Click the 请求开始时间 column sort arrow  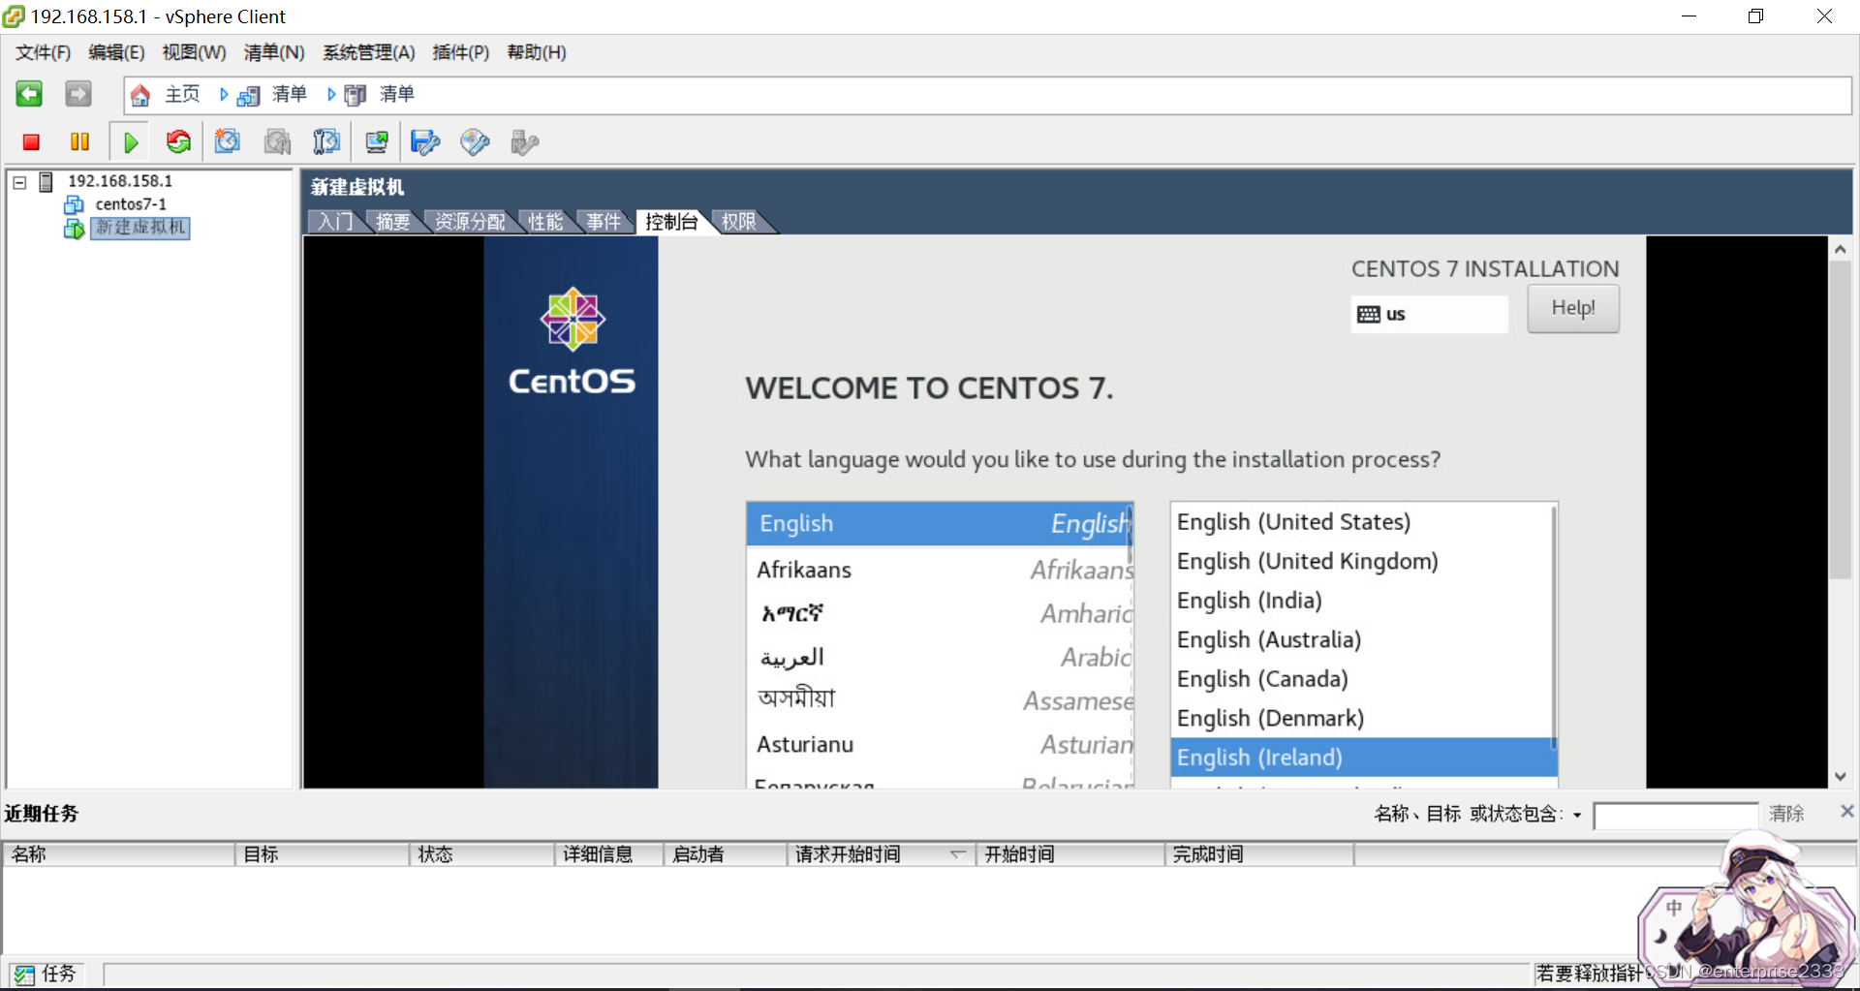(x=957, y=853)
